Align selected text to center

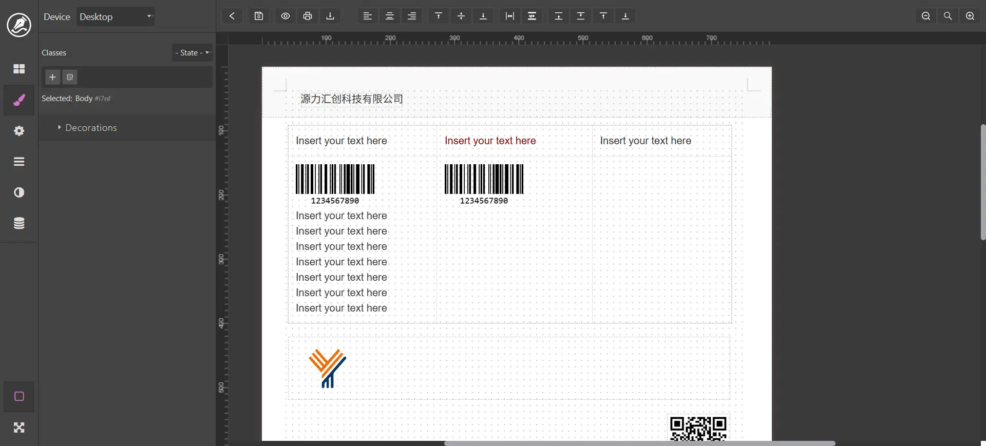click(390, 16)
